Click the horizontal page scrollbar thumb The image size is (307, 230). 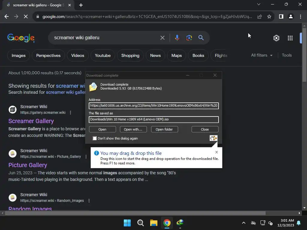coord(135,213)
